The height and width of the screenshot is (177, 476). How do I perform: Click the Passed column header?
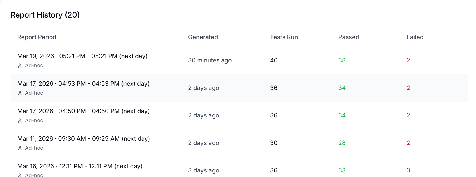tap(348, 37)
